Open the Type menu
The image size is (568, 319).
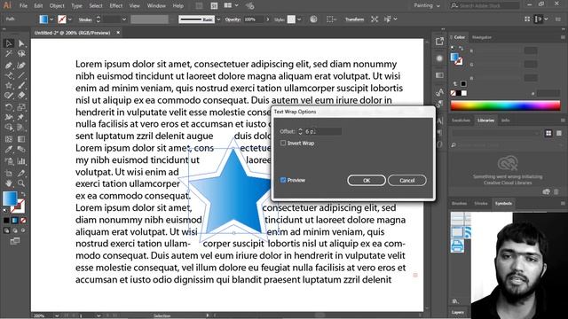click(76, 6)
